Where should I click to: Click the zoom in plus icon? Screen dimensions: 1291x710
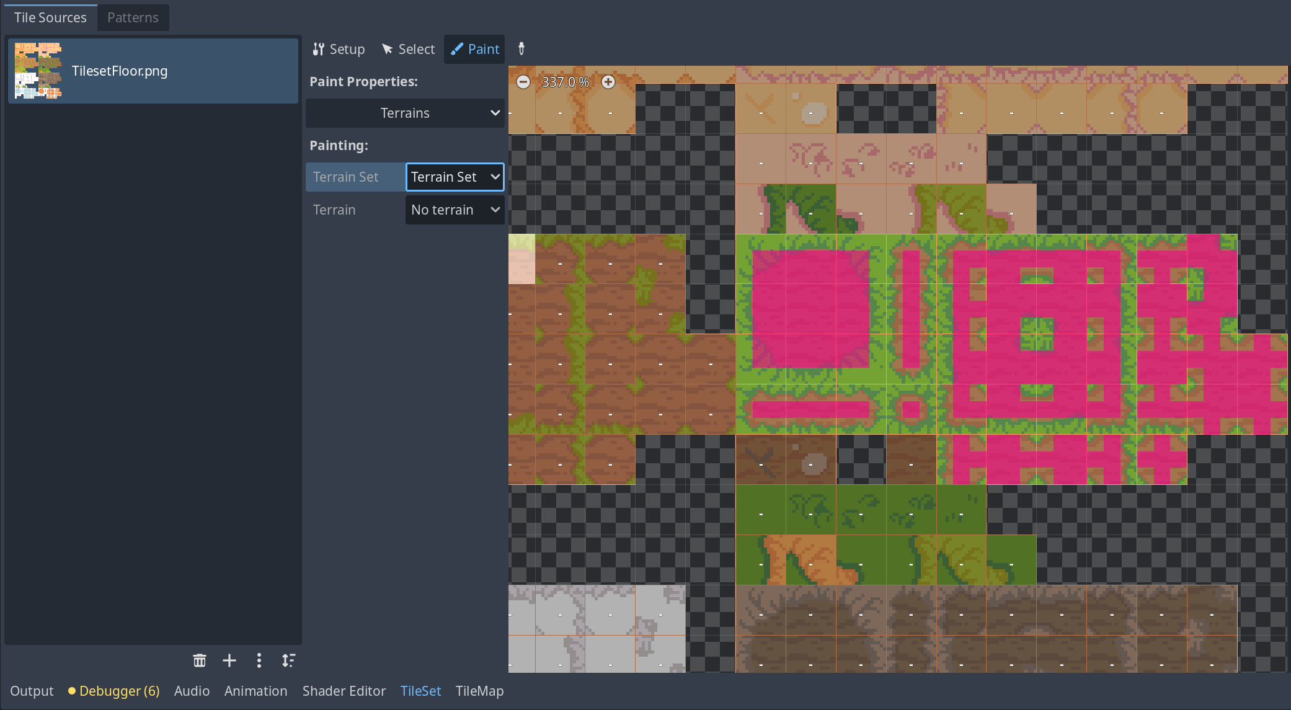pyautogui.click(x=608, y=82)
